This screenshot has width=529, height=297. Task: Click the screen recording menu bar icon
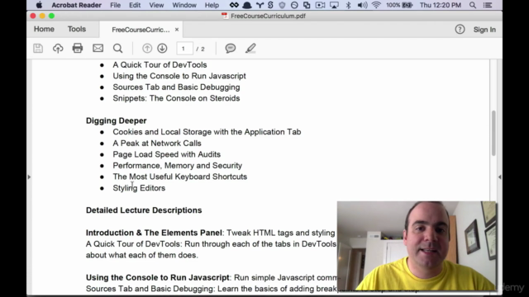click(320, 5)
